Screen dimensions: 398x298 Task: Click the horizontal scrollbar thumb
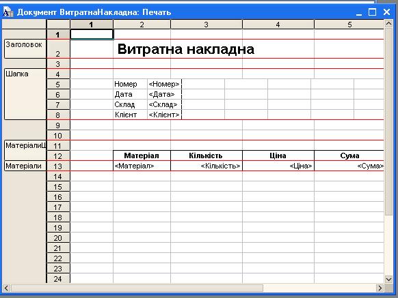click(x=137, y=288)
